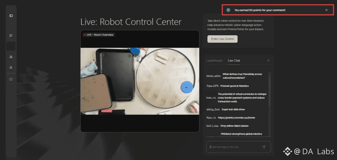This screenshot has width=337, height=160.
Task: Dismiss the earned 50 points notification
Action: pos(326,10)
